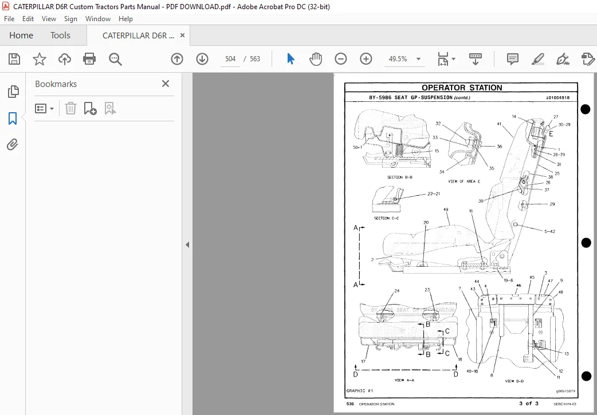Switch to the Home tab

tap(21, 35)
